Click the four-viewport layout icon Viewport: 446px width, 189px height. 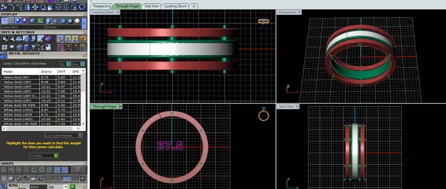click(x=4, y=47)
